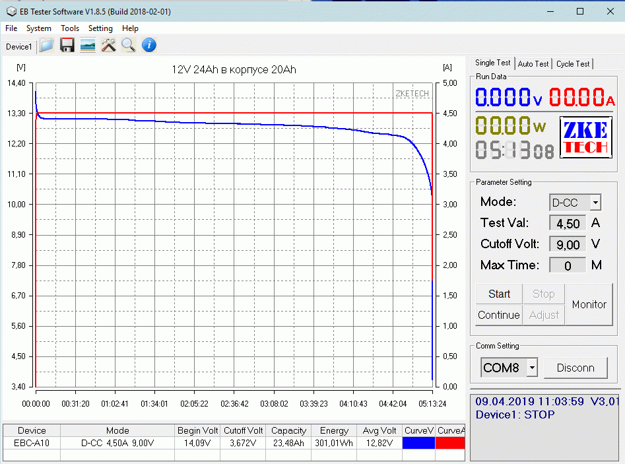Select the 00.00W power readout

click(x=510, y=125)
